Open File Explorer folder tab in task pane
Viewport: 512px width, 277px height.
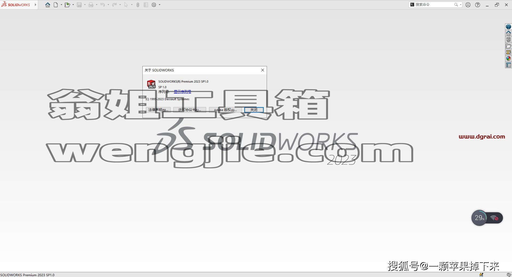pos(509,46)
